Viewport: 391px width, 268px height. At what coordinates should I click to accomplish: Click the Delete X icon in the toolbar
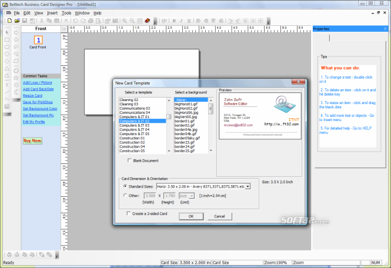66,21
